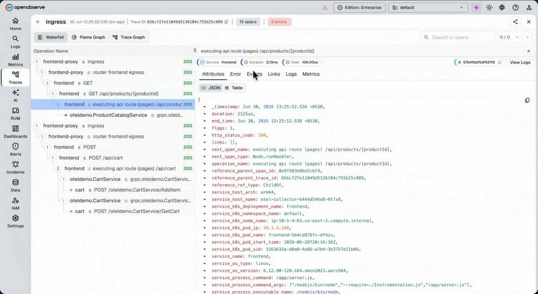Switch attributes view to Table
Image resolution: width=538 pixels, height=294 pixels.
234,88
